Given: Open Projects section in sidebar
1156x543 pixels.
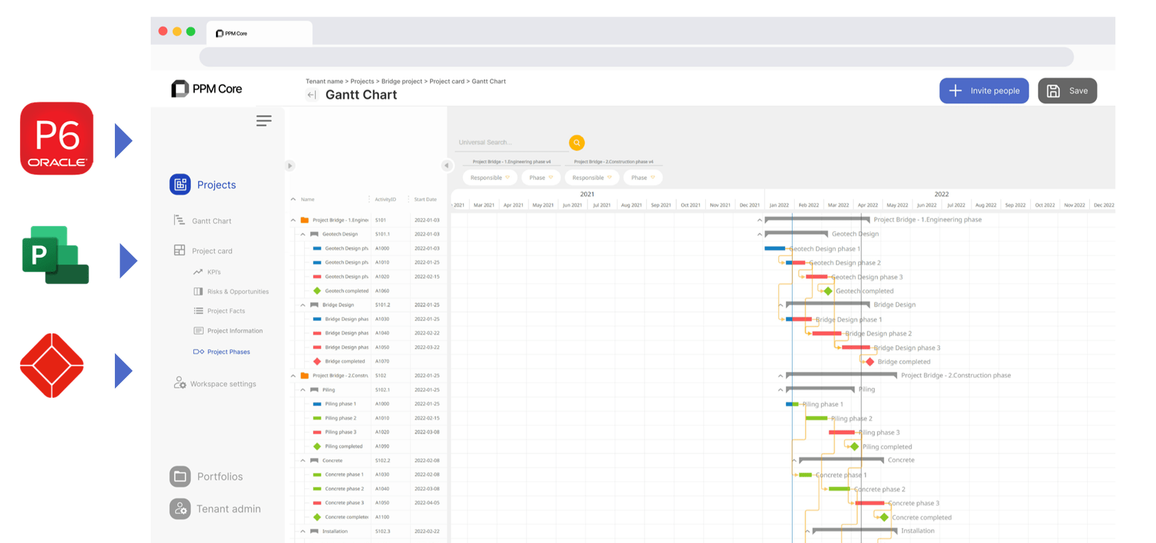Looking at the screenshot, I should (203, 184).
